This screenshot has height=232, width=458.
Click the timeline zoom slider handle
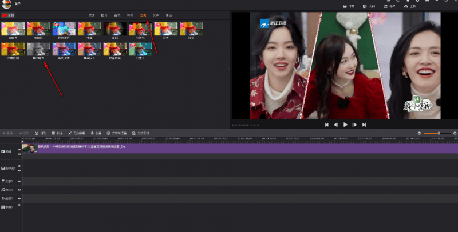tap(439, 133)
